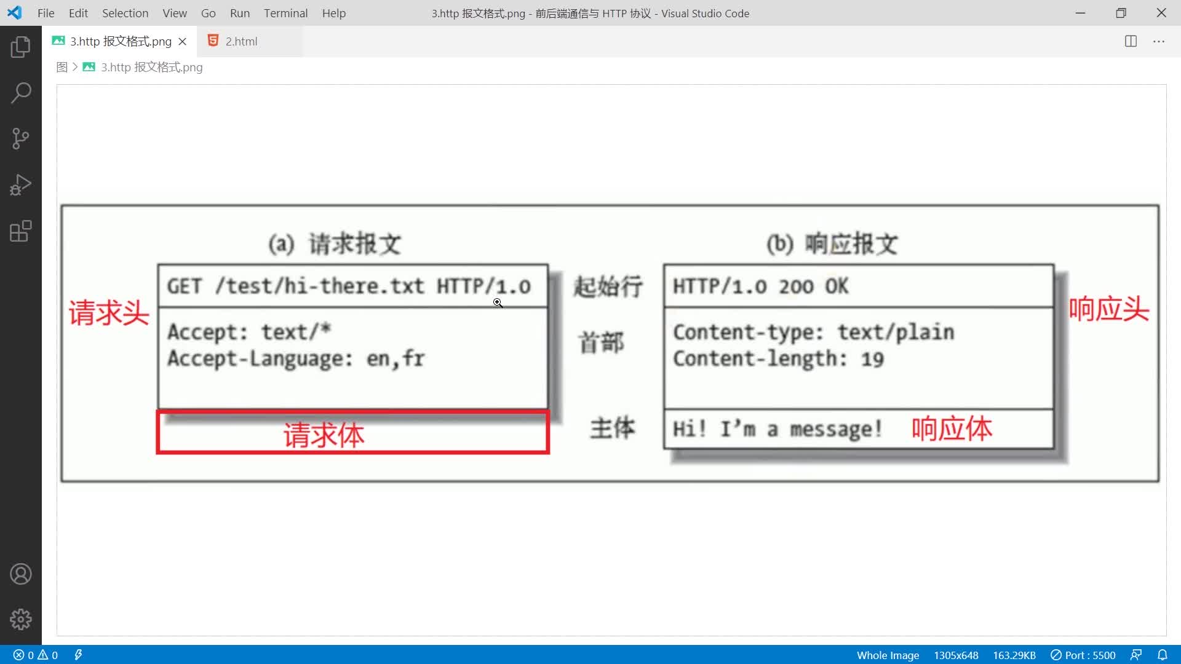
Task: Open the Terminal menu
Action: [285, 13]
